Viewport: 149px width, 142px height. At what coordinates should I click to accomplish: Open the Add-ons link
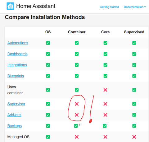(14, 115)
